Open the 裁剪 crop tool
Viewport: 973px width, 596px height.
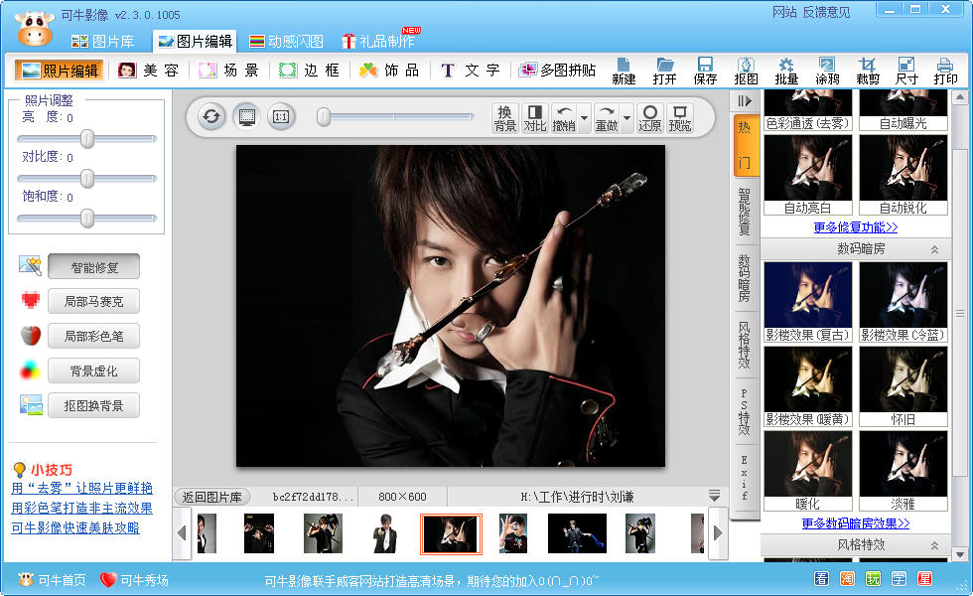click(867, 71)
